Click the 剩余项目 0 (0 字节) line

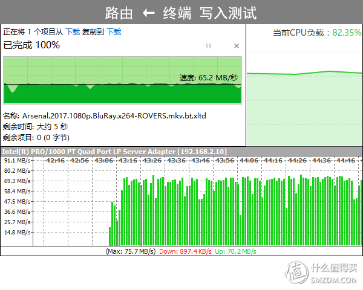coord(36,138)
